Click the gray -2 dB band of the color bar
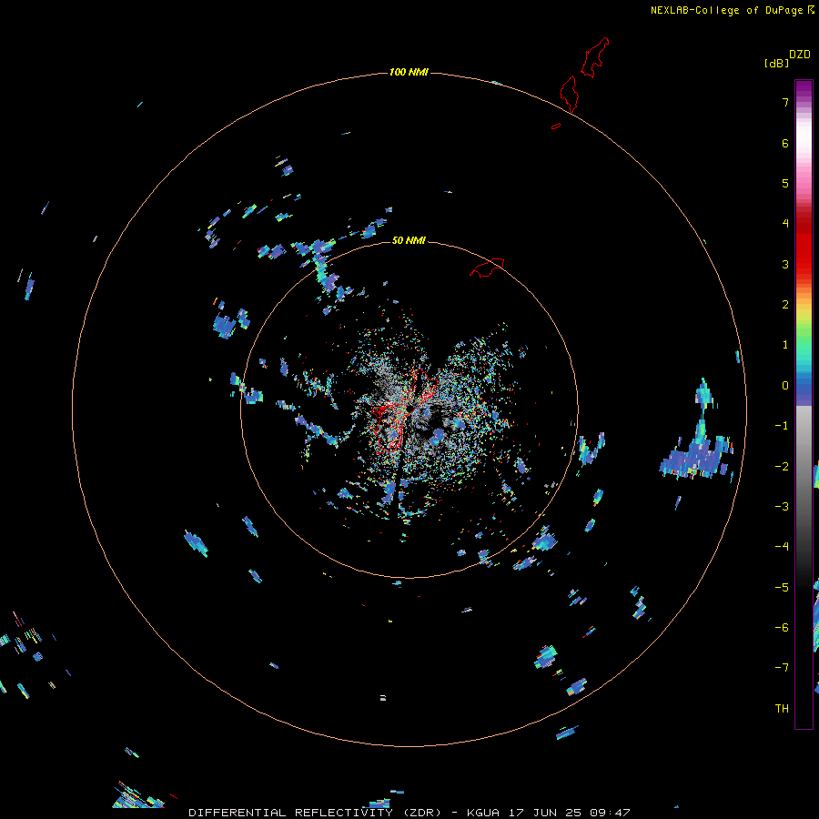 (x=804, y=467)
